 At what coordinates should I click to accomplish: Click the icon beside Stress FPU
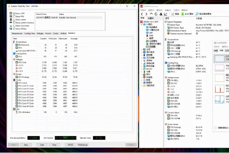[x=11, y=16]
